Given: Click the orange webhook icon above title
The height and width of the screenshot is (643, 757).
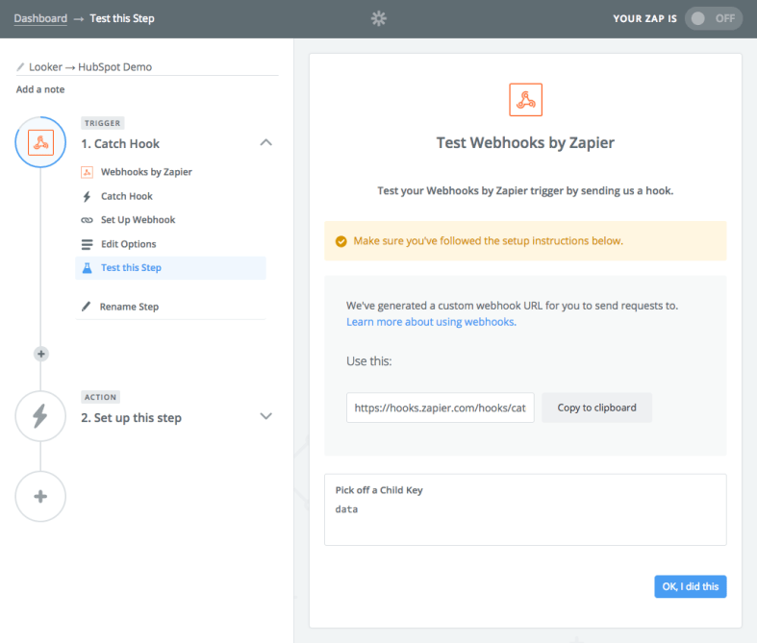Looking at the screenshot, I should click(x=525, y=100).
